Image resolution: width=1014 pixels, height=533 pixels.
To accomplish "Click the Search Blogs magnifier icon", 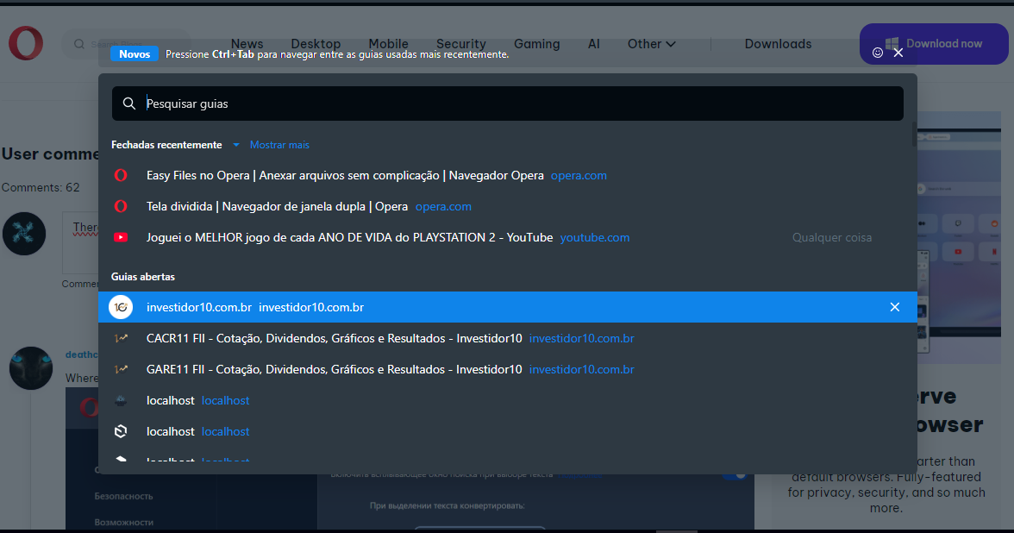I will [79, 44].
